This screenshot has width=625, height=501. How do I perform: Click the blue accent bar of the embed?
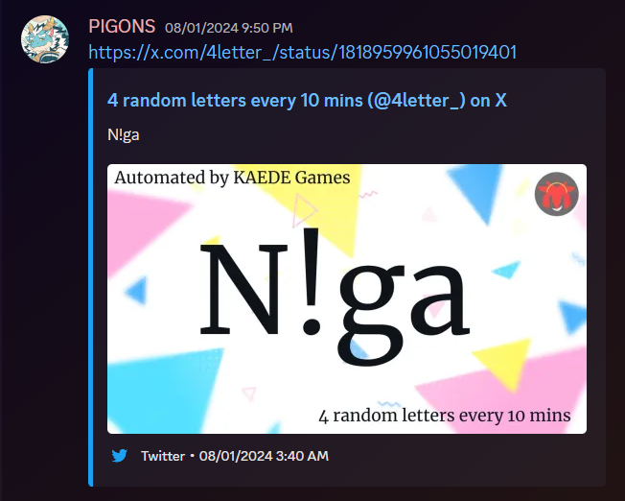coord(90,277)
